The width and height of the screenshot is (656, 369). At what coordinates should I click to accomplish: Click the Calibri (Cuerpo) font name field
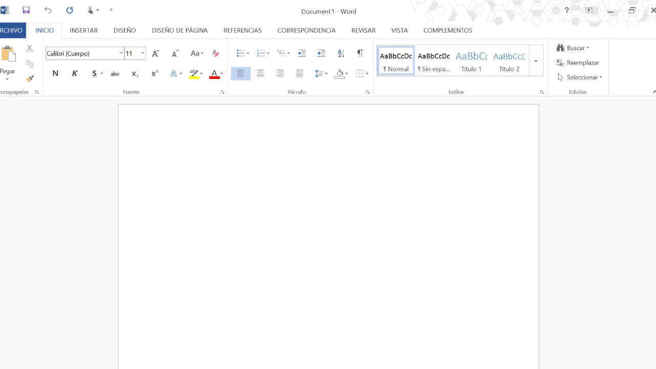(82, 53)
